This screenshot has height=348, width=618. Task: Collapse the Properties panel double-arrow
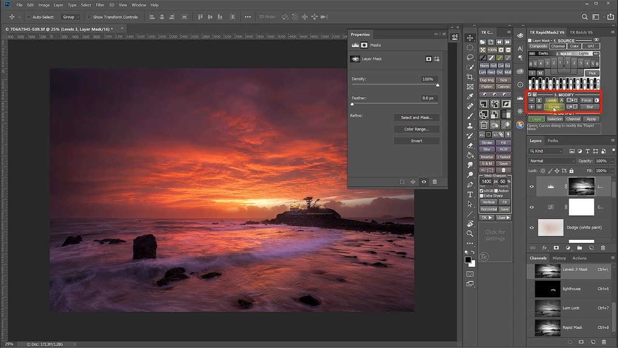[x=436, y=34]
